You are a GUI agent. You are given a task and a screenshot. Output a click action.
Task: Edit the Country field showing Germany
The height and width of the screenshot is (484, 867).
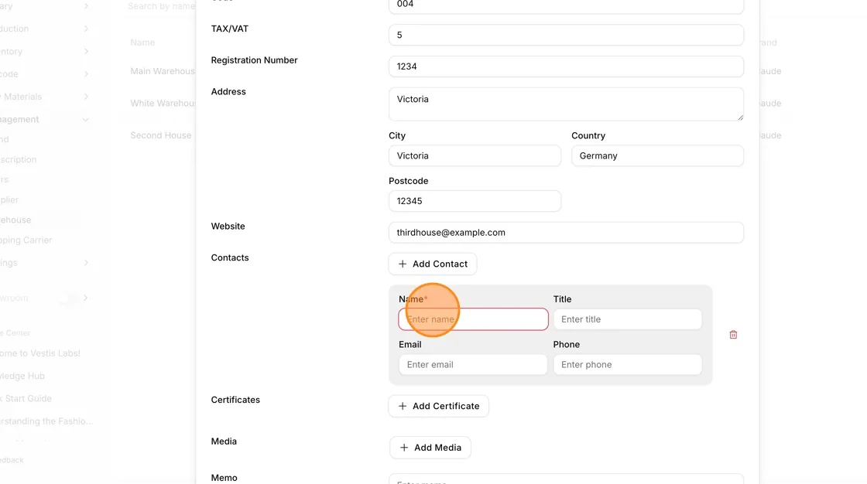pyautogui.click(x=657, y=156)
